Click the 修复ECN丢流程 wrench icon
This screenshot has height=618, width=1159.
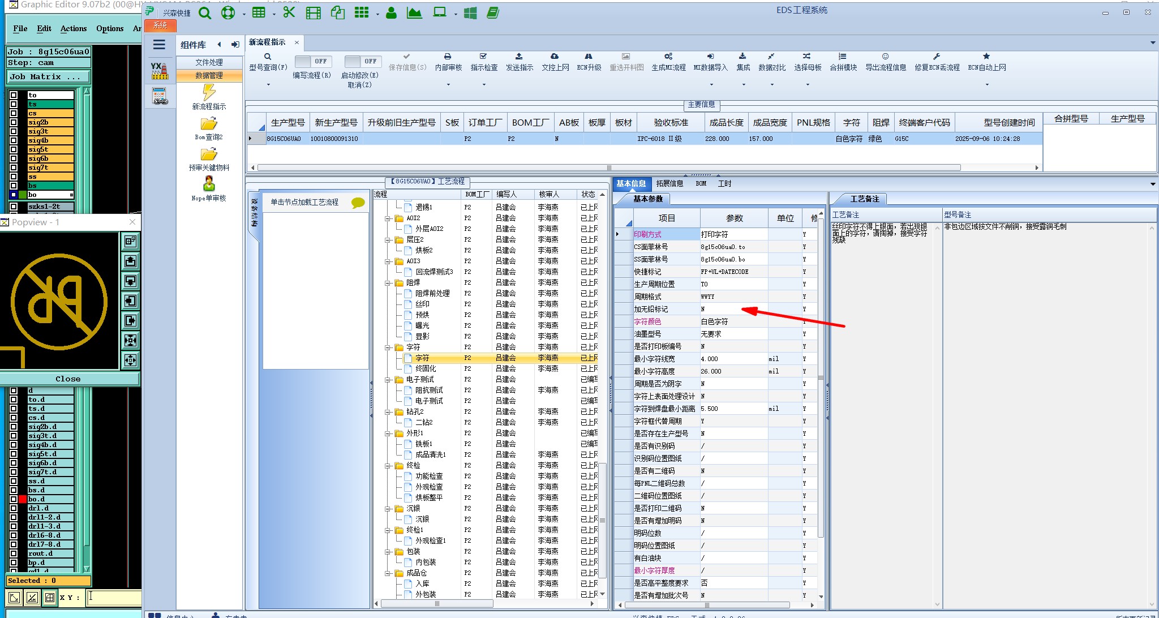pos(937,57)
